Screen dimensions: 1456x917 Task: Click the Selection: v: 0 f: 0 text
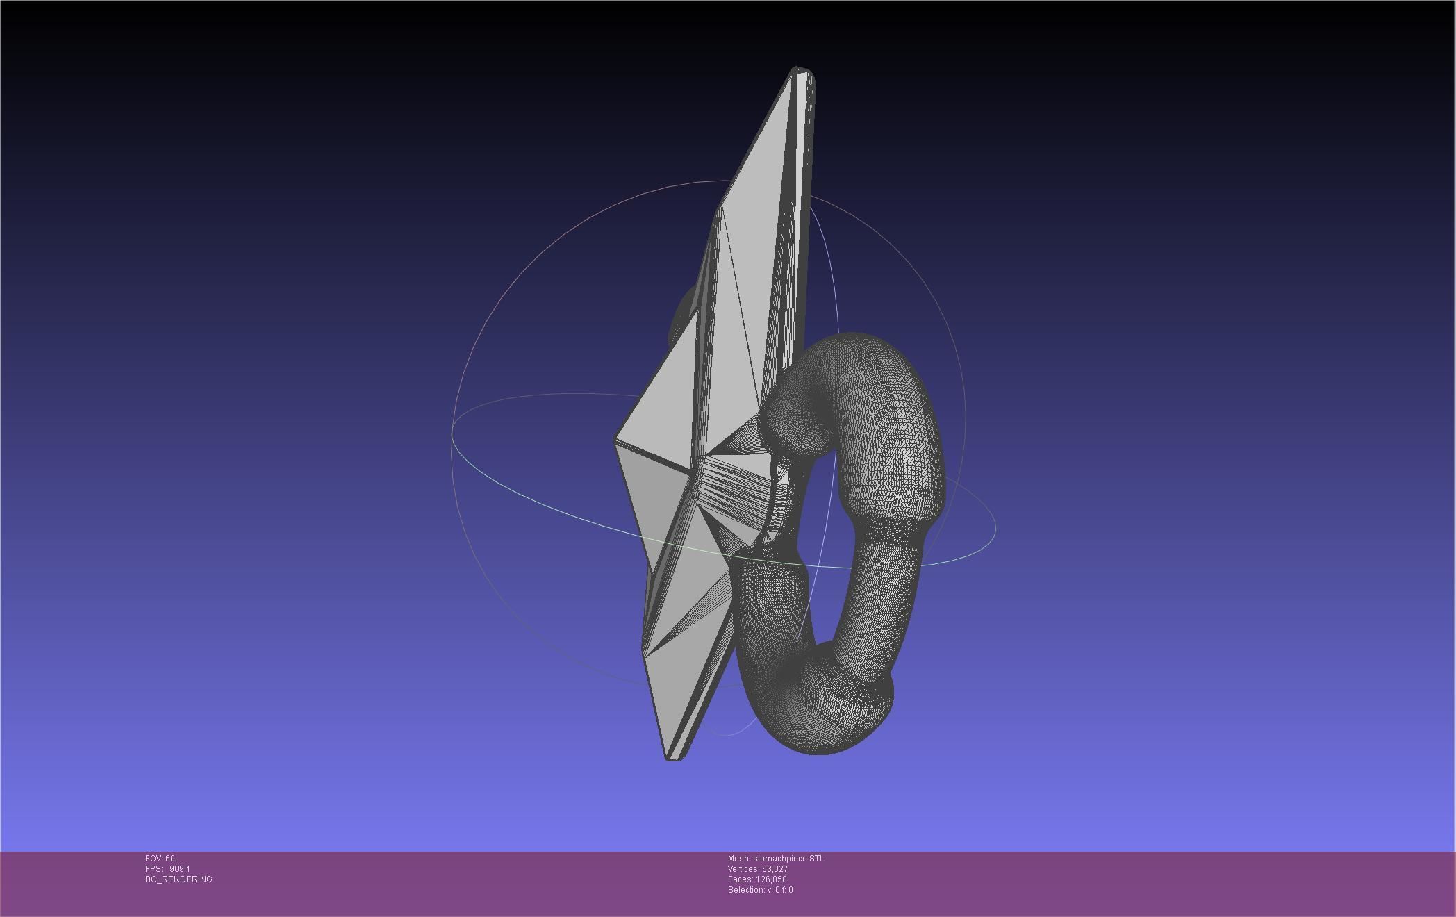(x=760, y=890)
